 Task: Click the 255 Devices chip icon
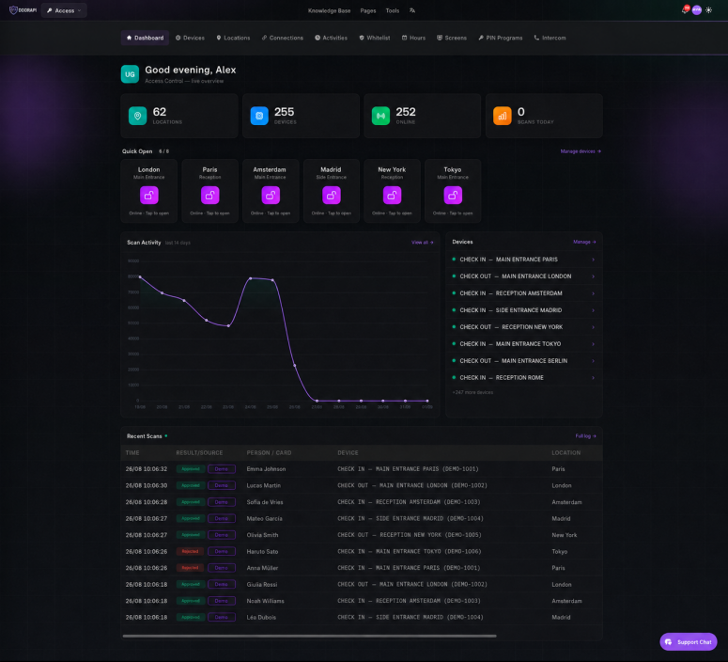tap(259, 116)
